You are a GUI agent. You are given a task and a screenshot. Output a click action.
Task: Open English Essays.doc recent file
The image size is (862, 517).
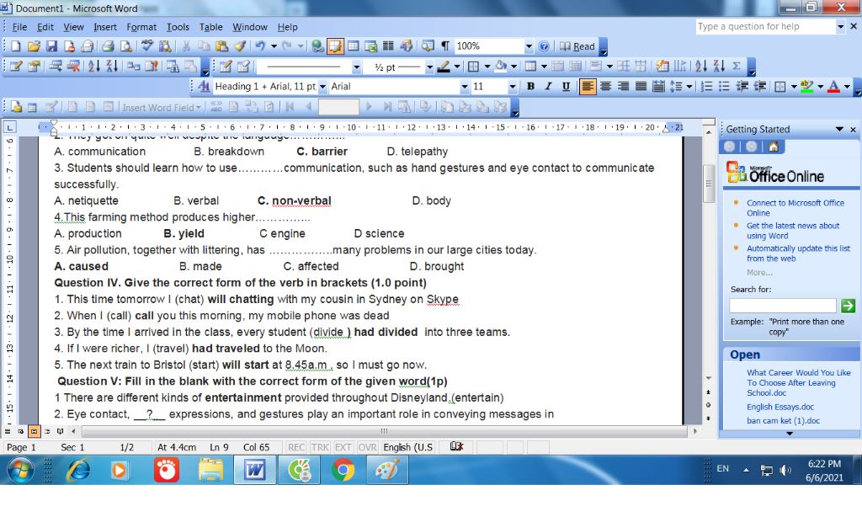tap(780, 407)
